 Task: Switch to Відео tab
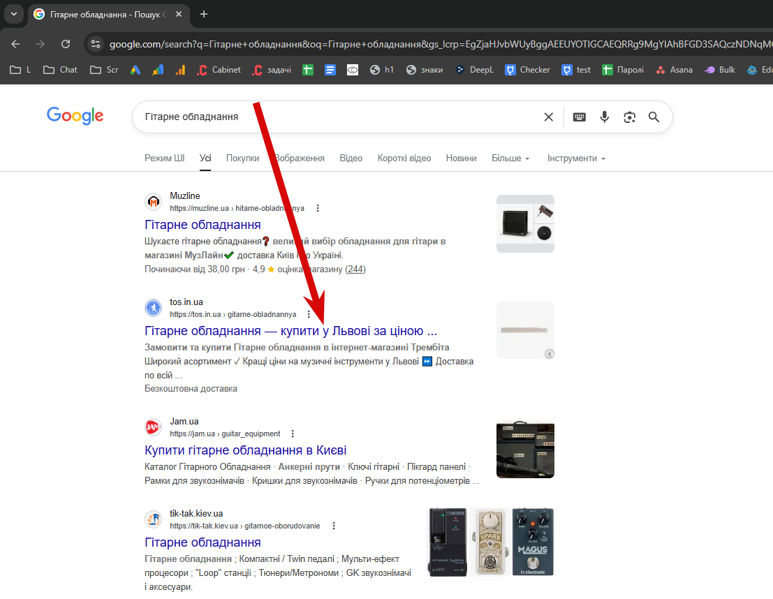point(351,158)
